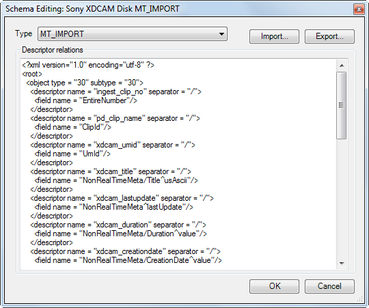The image size is (369, 308).
Task: Click the "UmId" field line
Action: coord(72,154)
